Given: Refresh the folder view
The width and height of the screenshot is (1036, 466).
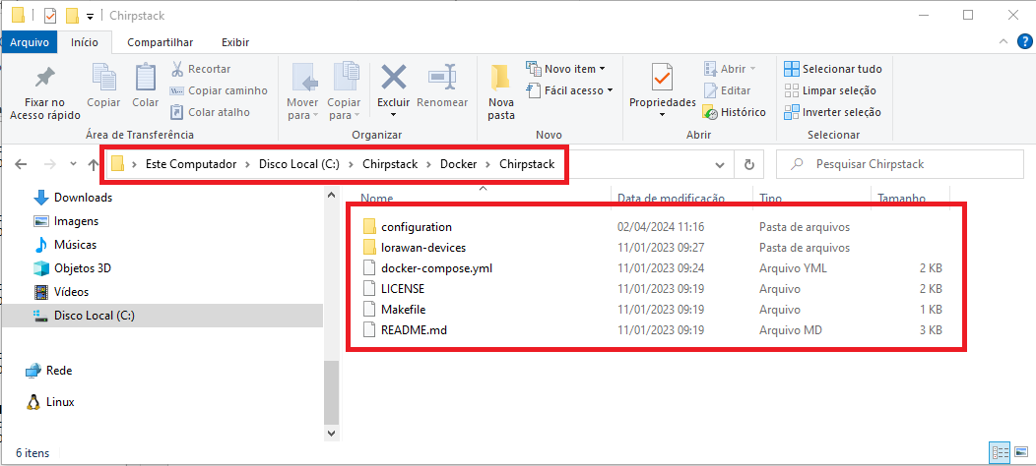Looking at the screenshot, I should (x=748, y=164).
